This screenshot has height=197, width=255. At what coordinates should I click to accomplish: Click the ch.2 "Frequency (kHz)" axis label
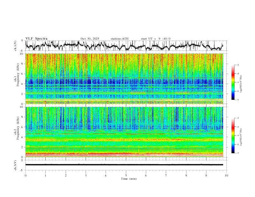[18, 129]
